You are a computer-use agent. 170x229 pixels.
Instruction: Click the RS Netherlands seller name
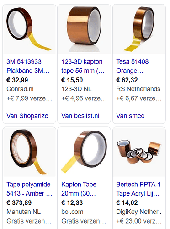coord(138,89)
